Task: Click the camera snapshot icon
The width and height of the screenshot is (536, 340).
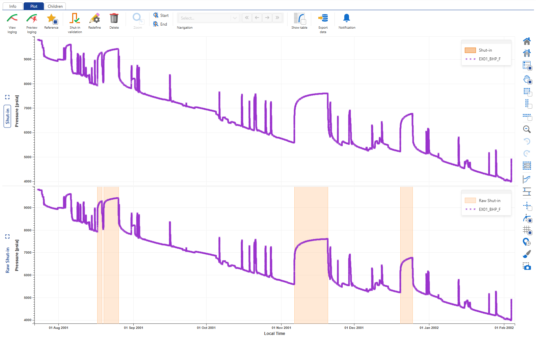Action: 527,266
